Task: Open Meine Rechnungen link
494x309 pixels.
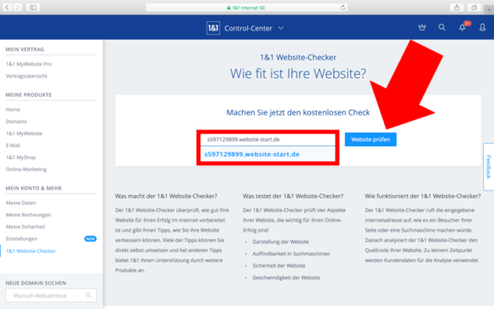Action: coord(28,215)
